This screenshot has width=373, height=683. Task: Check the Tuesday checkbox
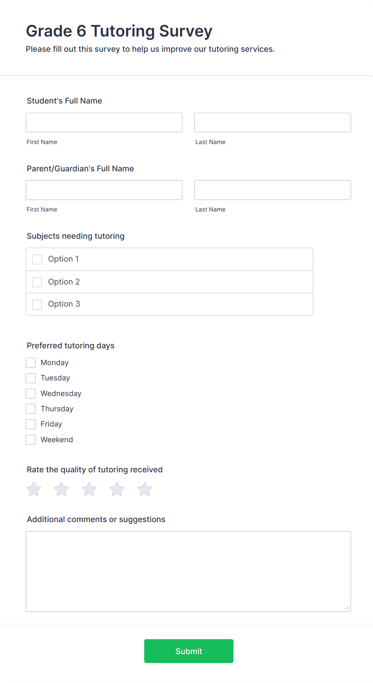click(31, 378)
